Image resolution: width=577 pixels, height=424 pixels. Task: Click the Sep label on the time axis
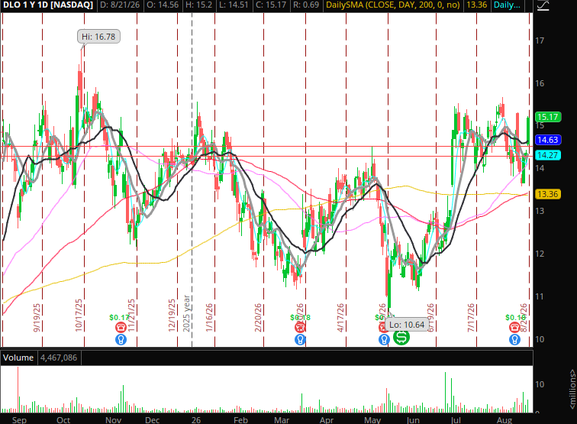point(19,420)
